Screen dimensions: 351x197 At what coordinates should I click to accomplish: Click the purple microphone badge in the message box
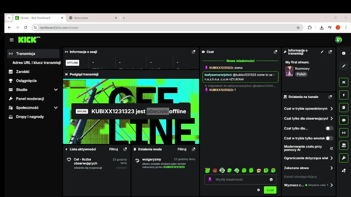(210, 179)
